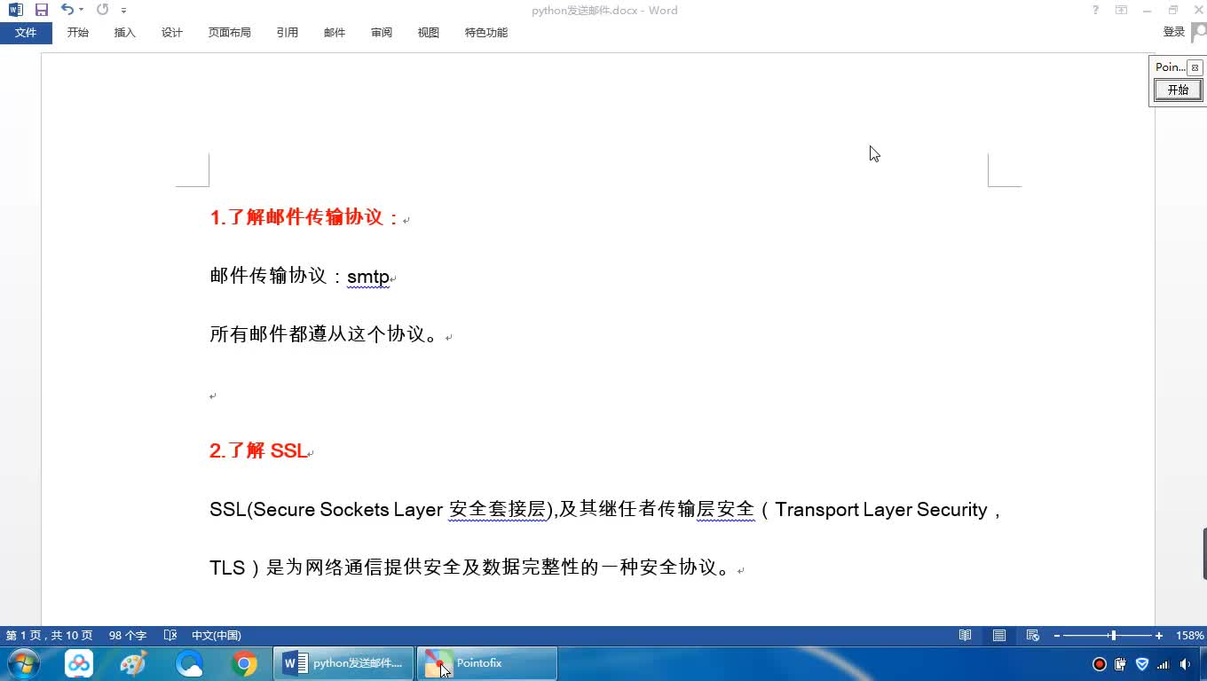1207x681 pixels.
Task: Click the Pointofix 开始 button
Action: pos(1178,90)
